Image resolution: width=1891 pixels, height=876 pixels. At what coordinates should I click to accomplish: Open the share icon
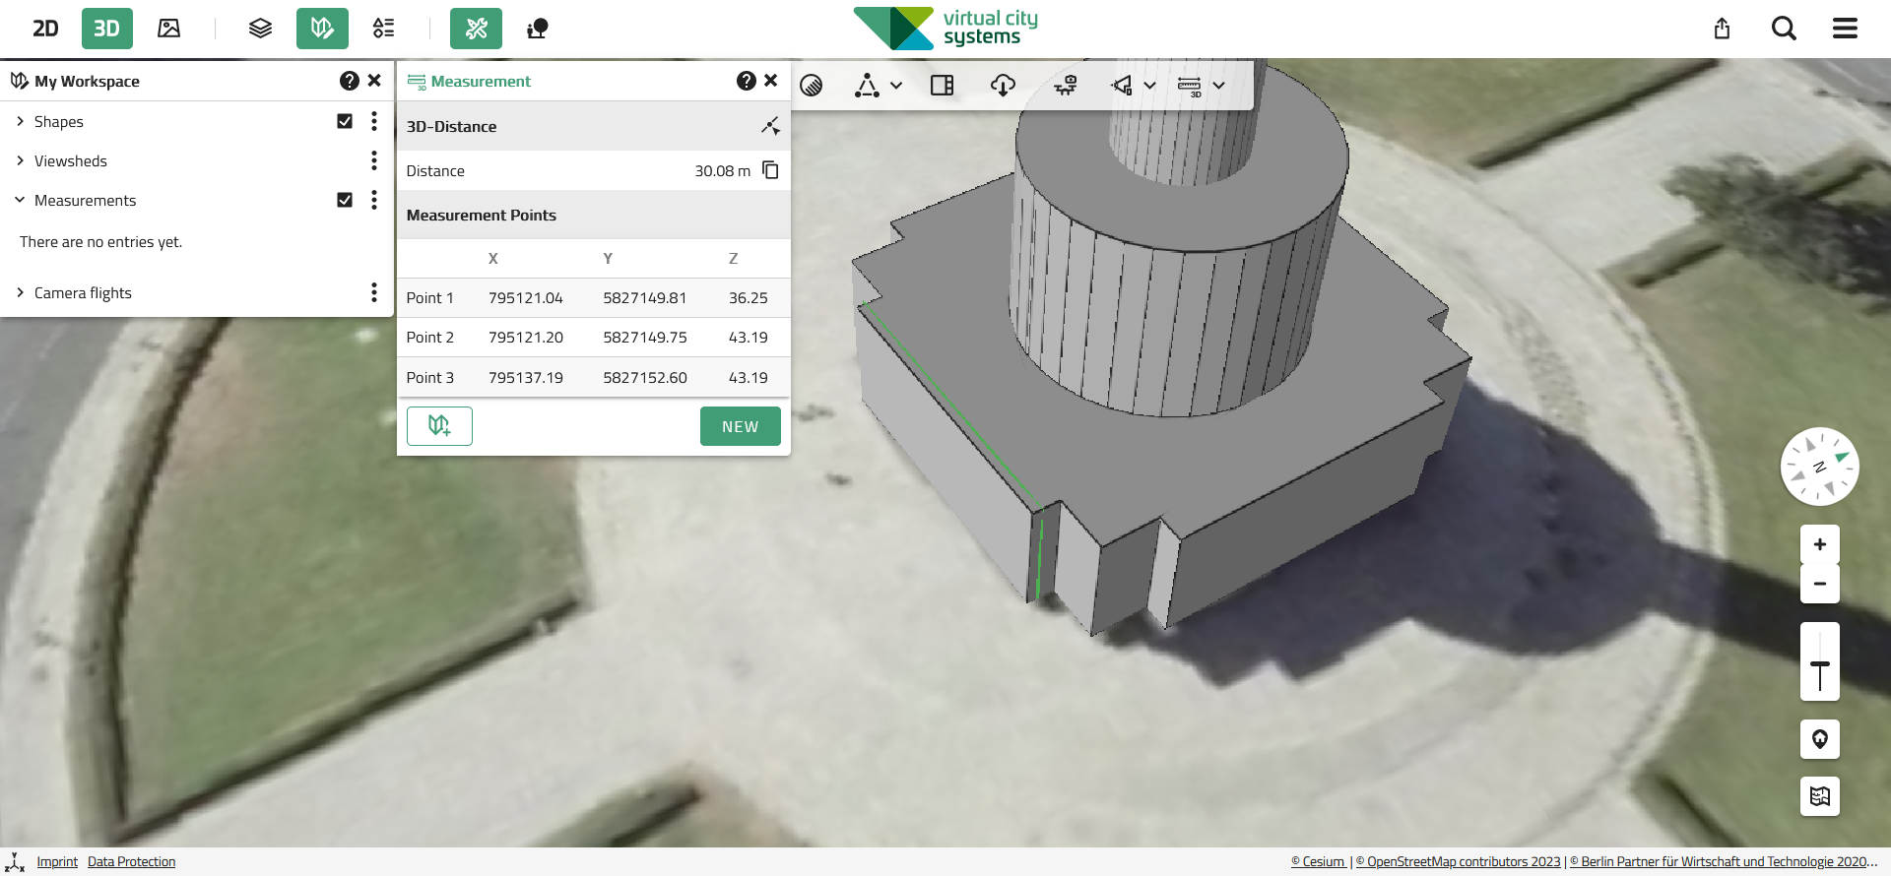pyautogui.click(x=1722, y=29)
